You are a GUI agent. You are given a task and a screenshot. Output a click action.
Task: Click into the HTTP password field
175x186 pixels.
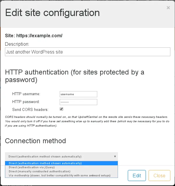78,102
